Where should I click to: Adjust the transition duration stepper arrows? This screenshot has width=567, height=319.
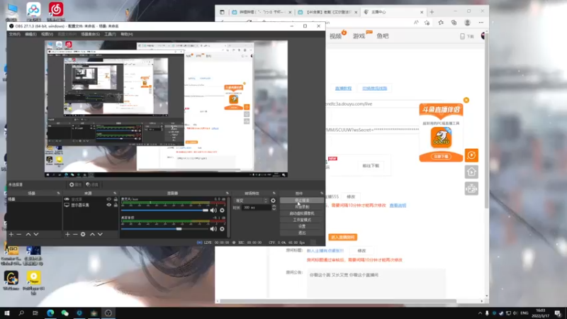pyautogui.click(x=274, y=208)
